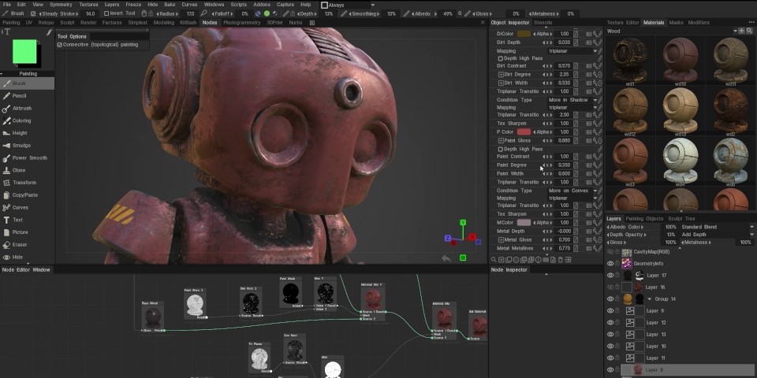Select the Airbrush tool

click(x=27, y=109)
